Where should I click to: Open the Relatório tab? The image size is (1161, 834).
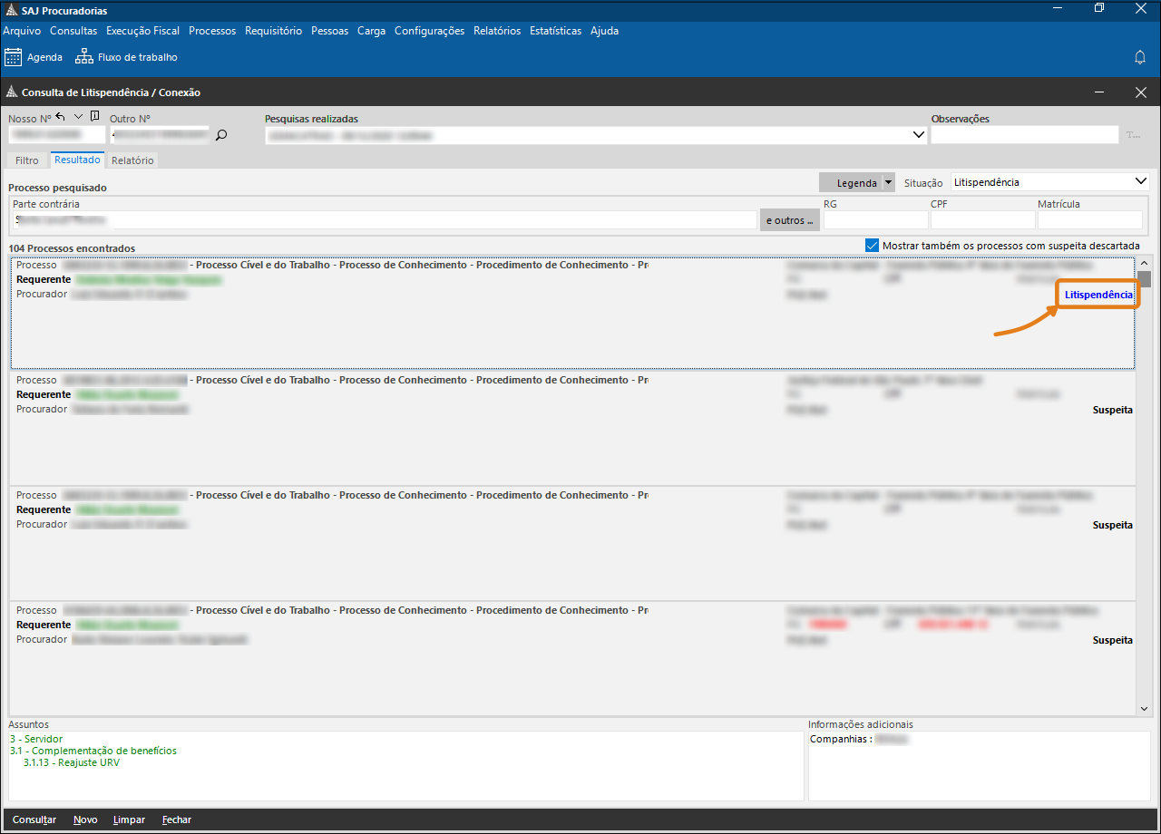pyautogui.click(x=132, y=160)
